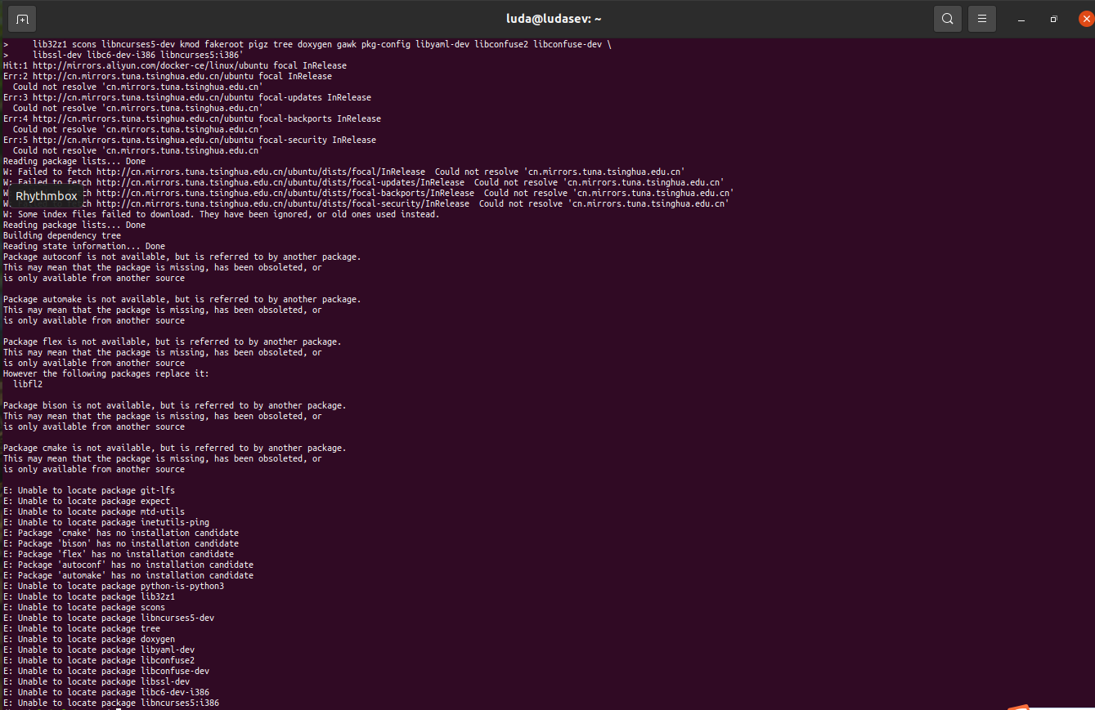1095x710 pixels.
Task: Click 'Unable to locate package python-is-python3' line
Action: [x=114, y=586]
